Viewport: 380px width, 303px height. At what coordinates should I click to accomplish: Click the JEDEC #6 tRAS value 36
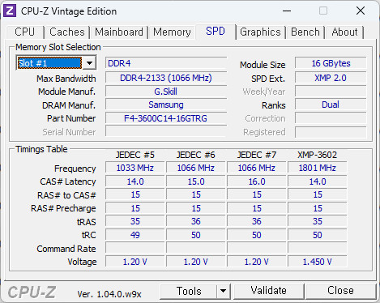coord(196,221)
